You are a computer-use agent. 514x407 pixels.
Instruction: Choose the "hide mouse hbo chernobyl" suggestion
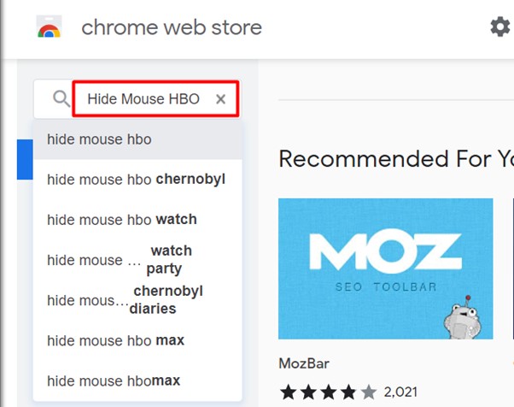(136, 180)
